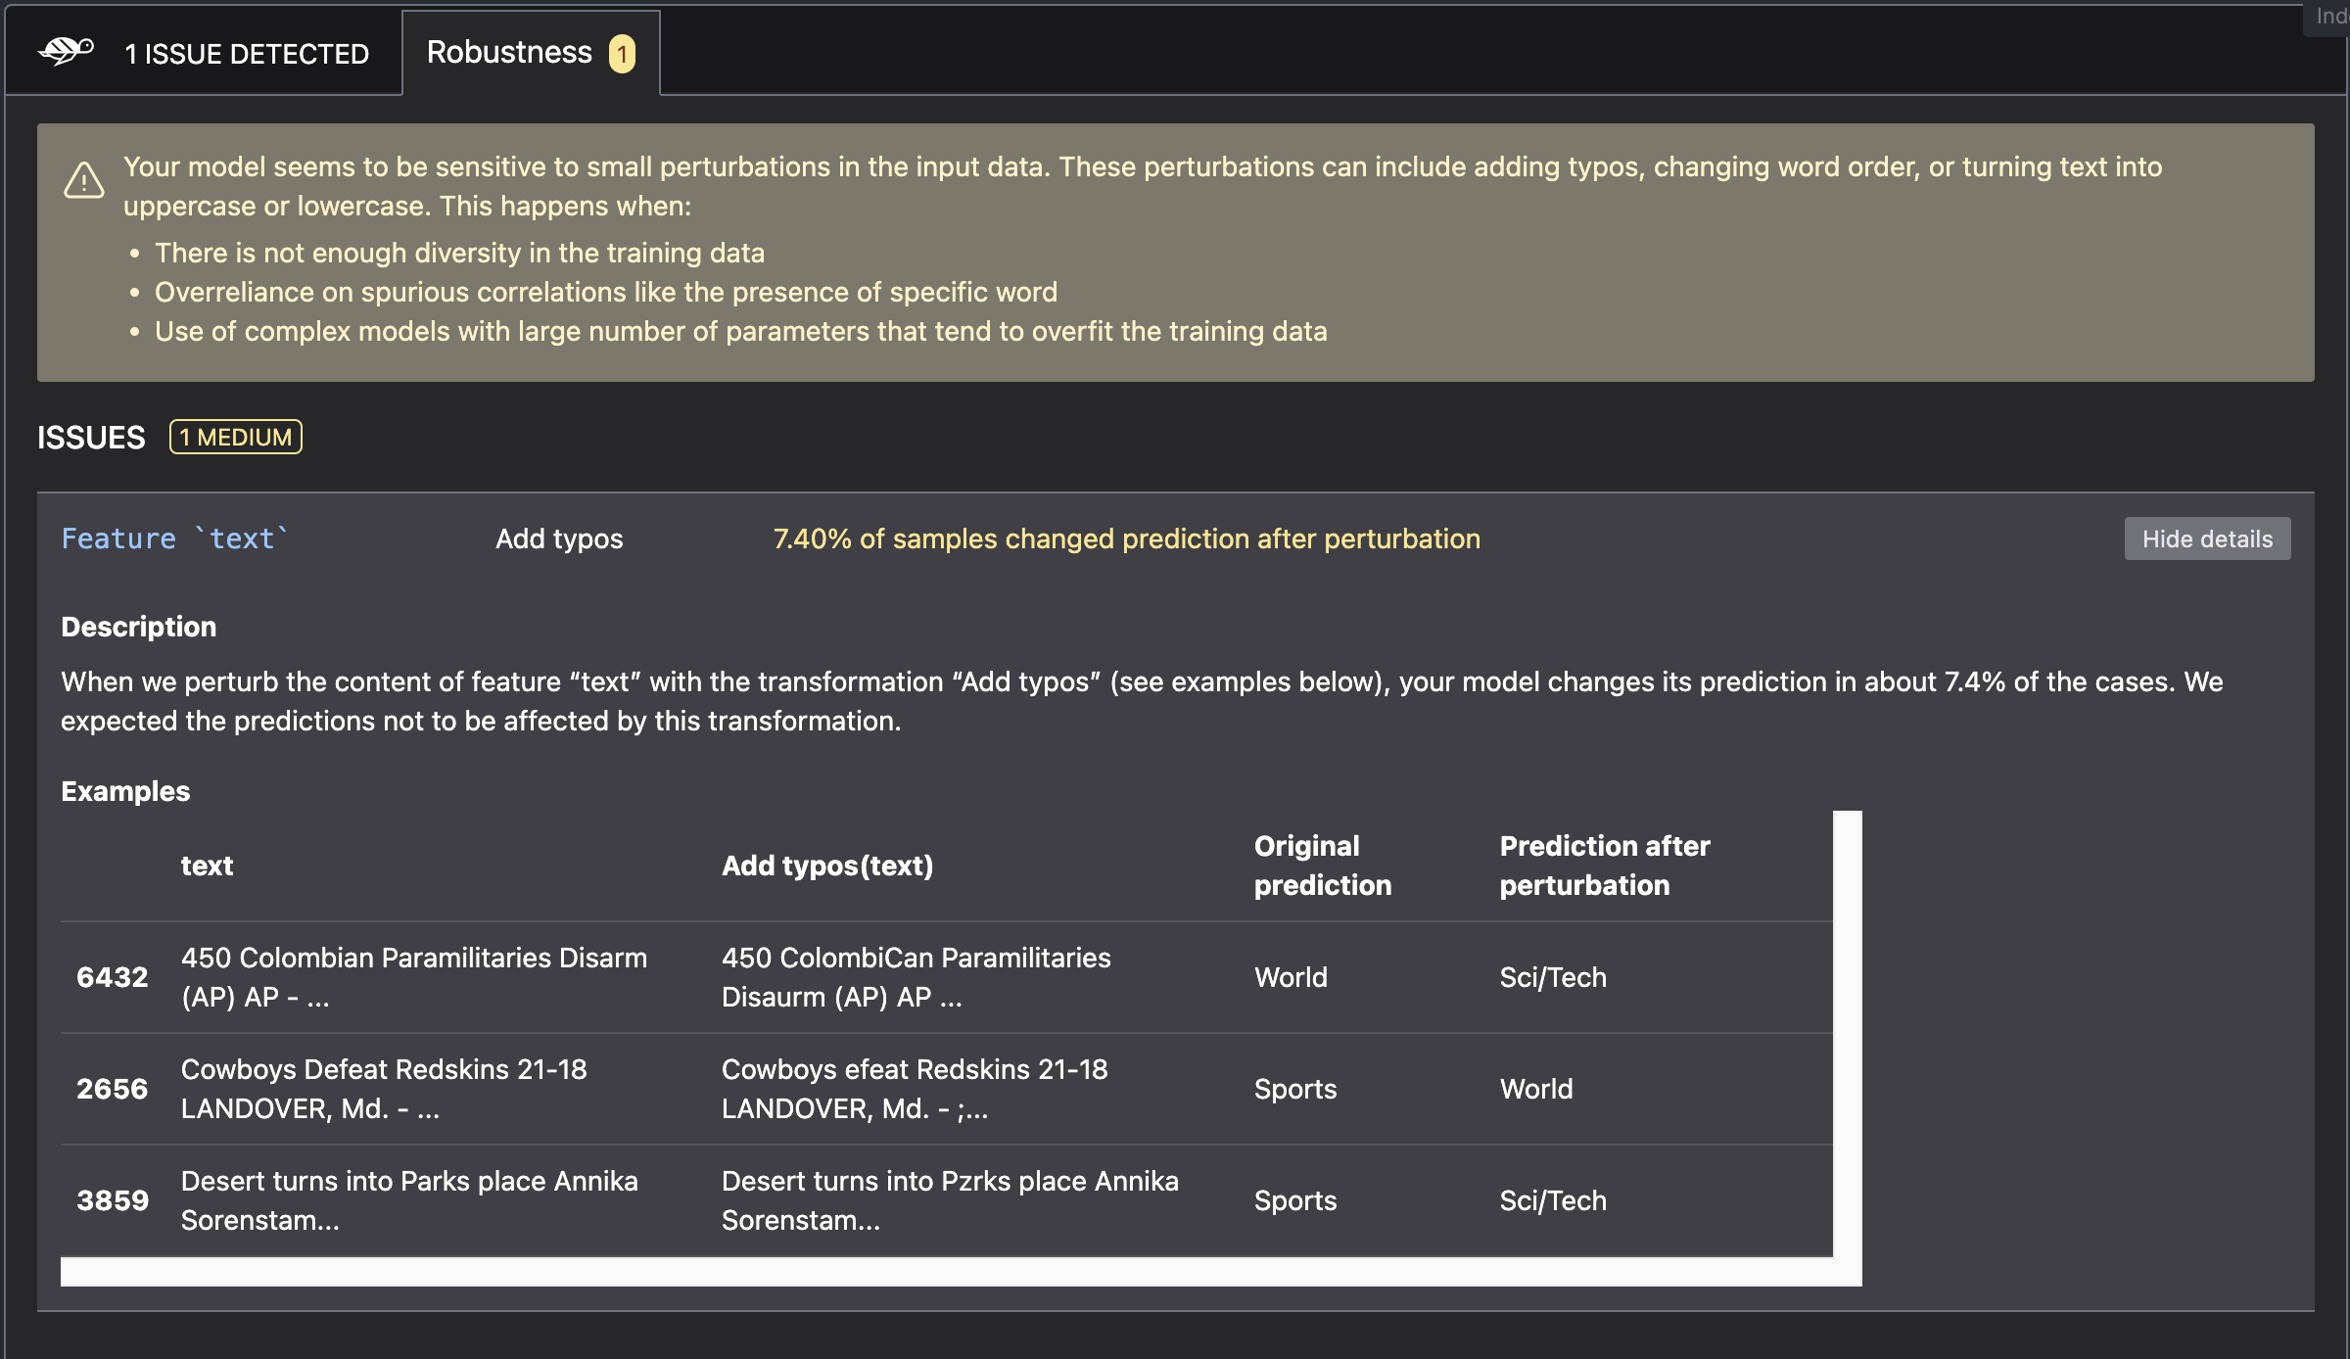Image resolution: width=2350 pixels, height=1359 pixels.
Task: Click the warning triangle icon
Action: (84, 181)
